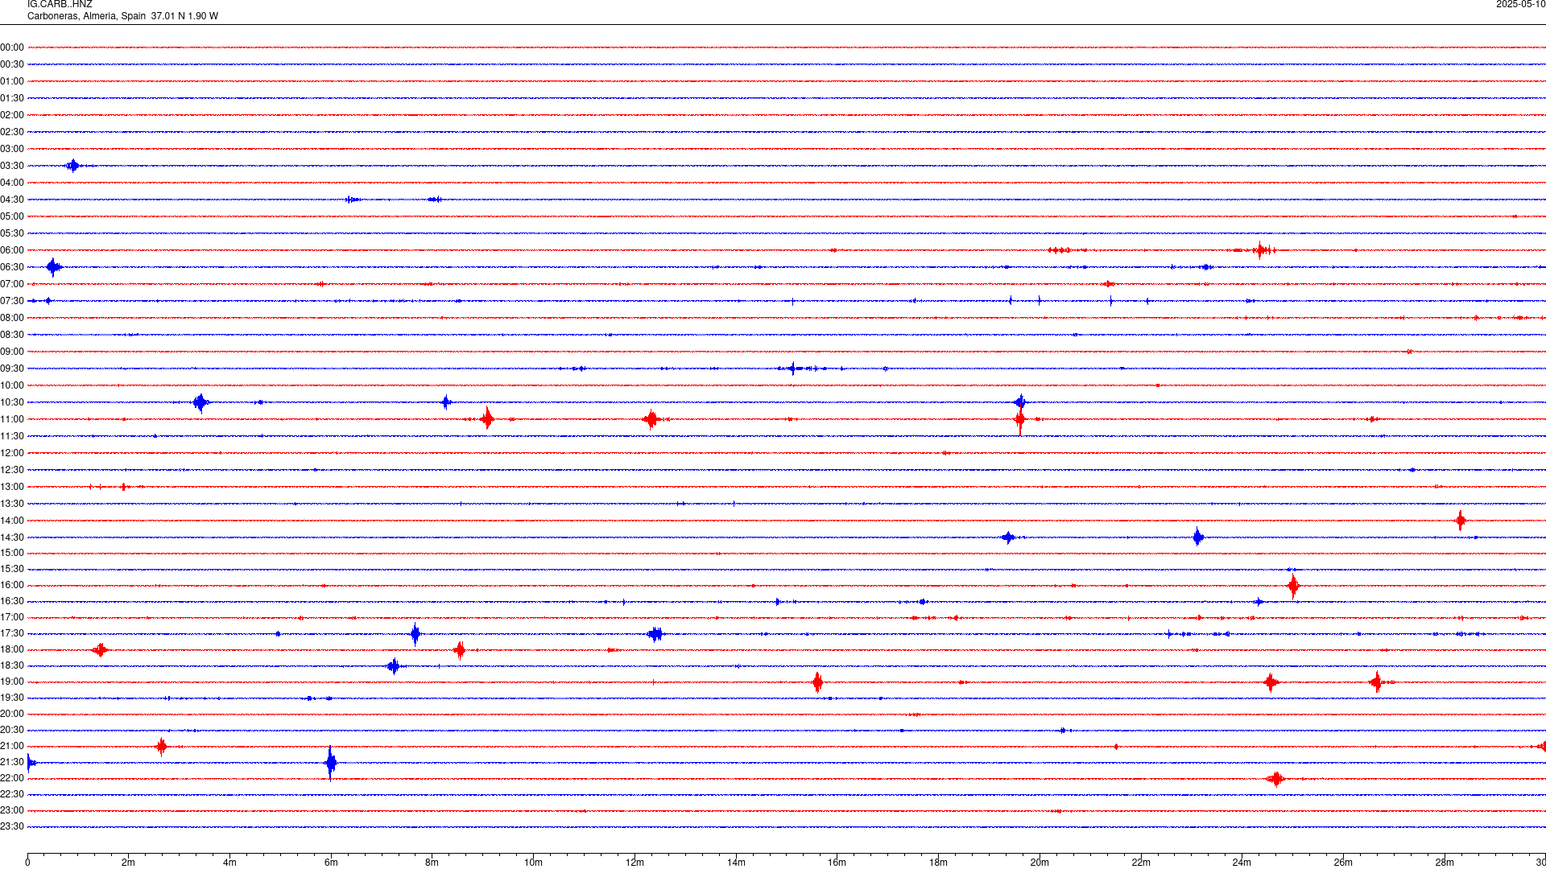Click the 16m tick on time axis
Screen dimensions: 1546x869
click(x=837, y=863)
